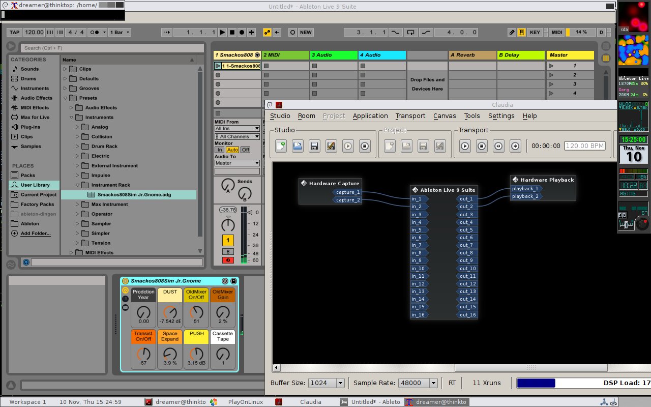Open Transport menu in Claudia
651x407 pixels.
pos(410,116)
